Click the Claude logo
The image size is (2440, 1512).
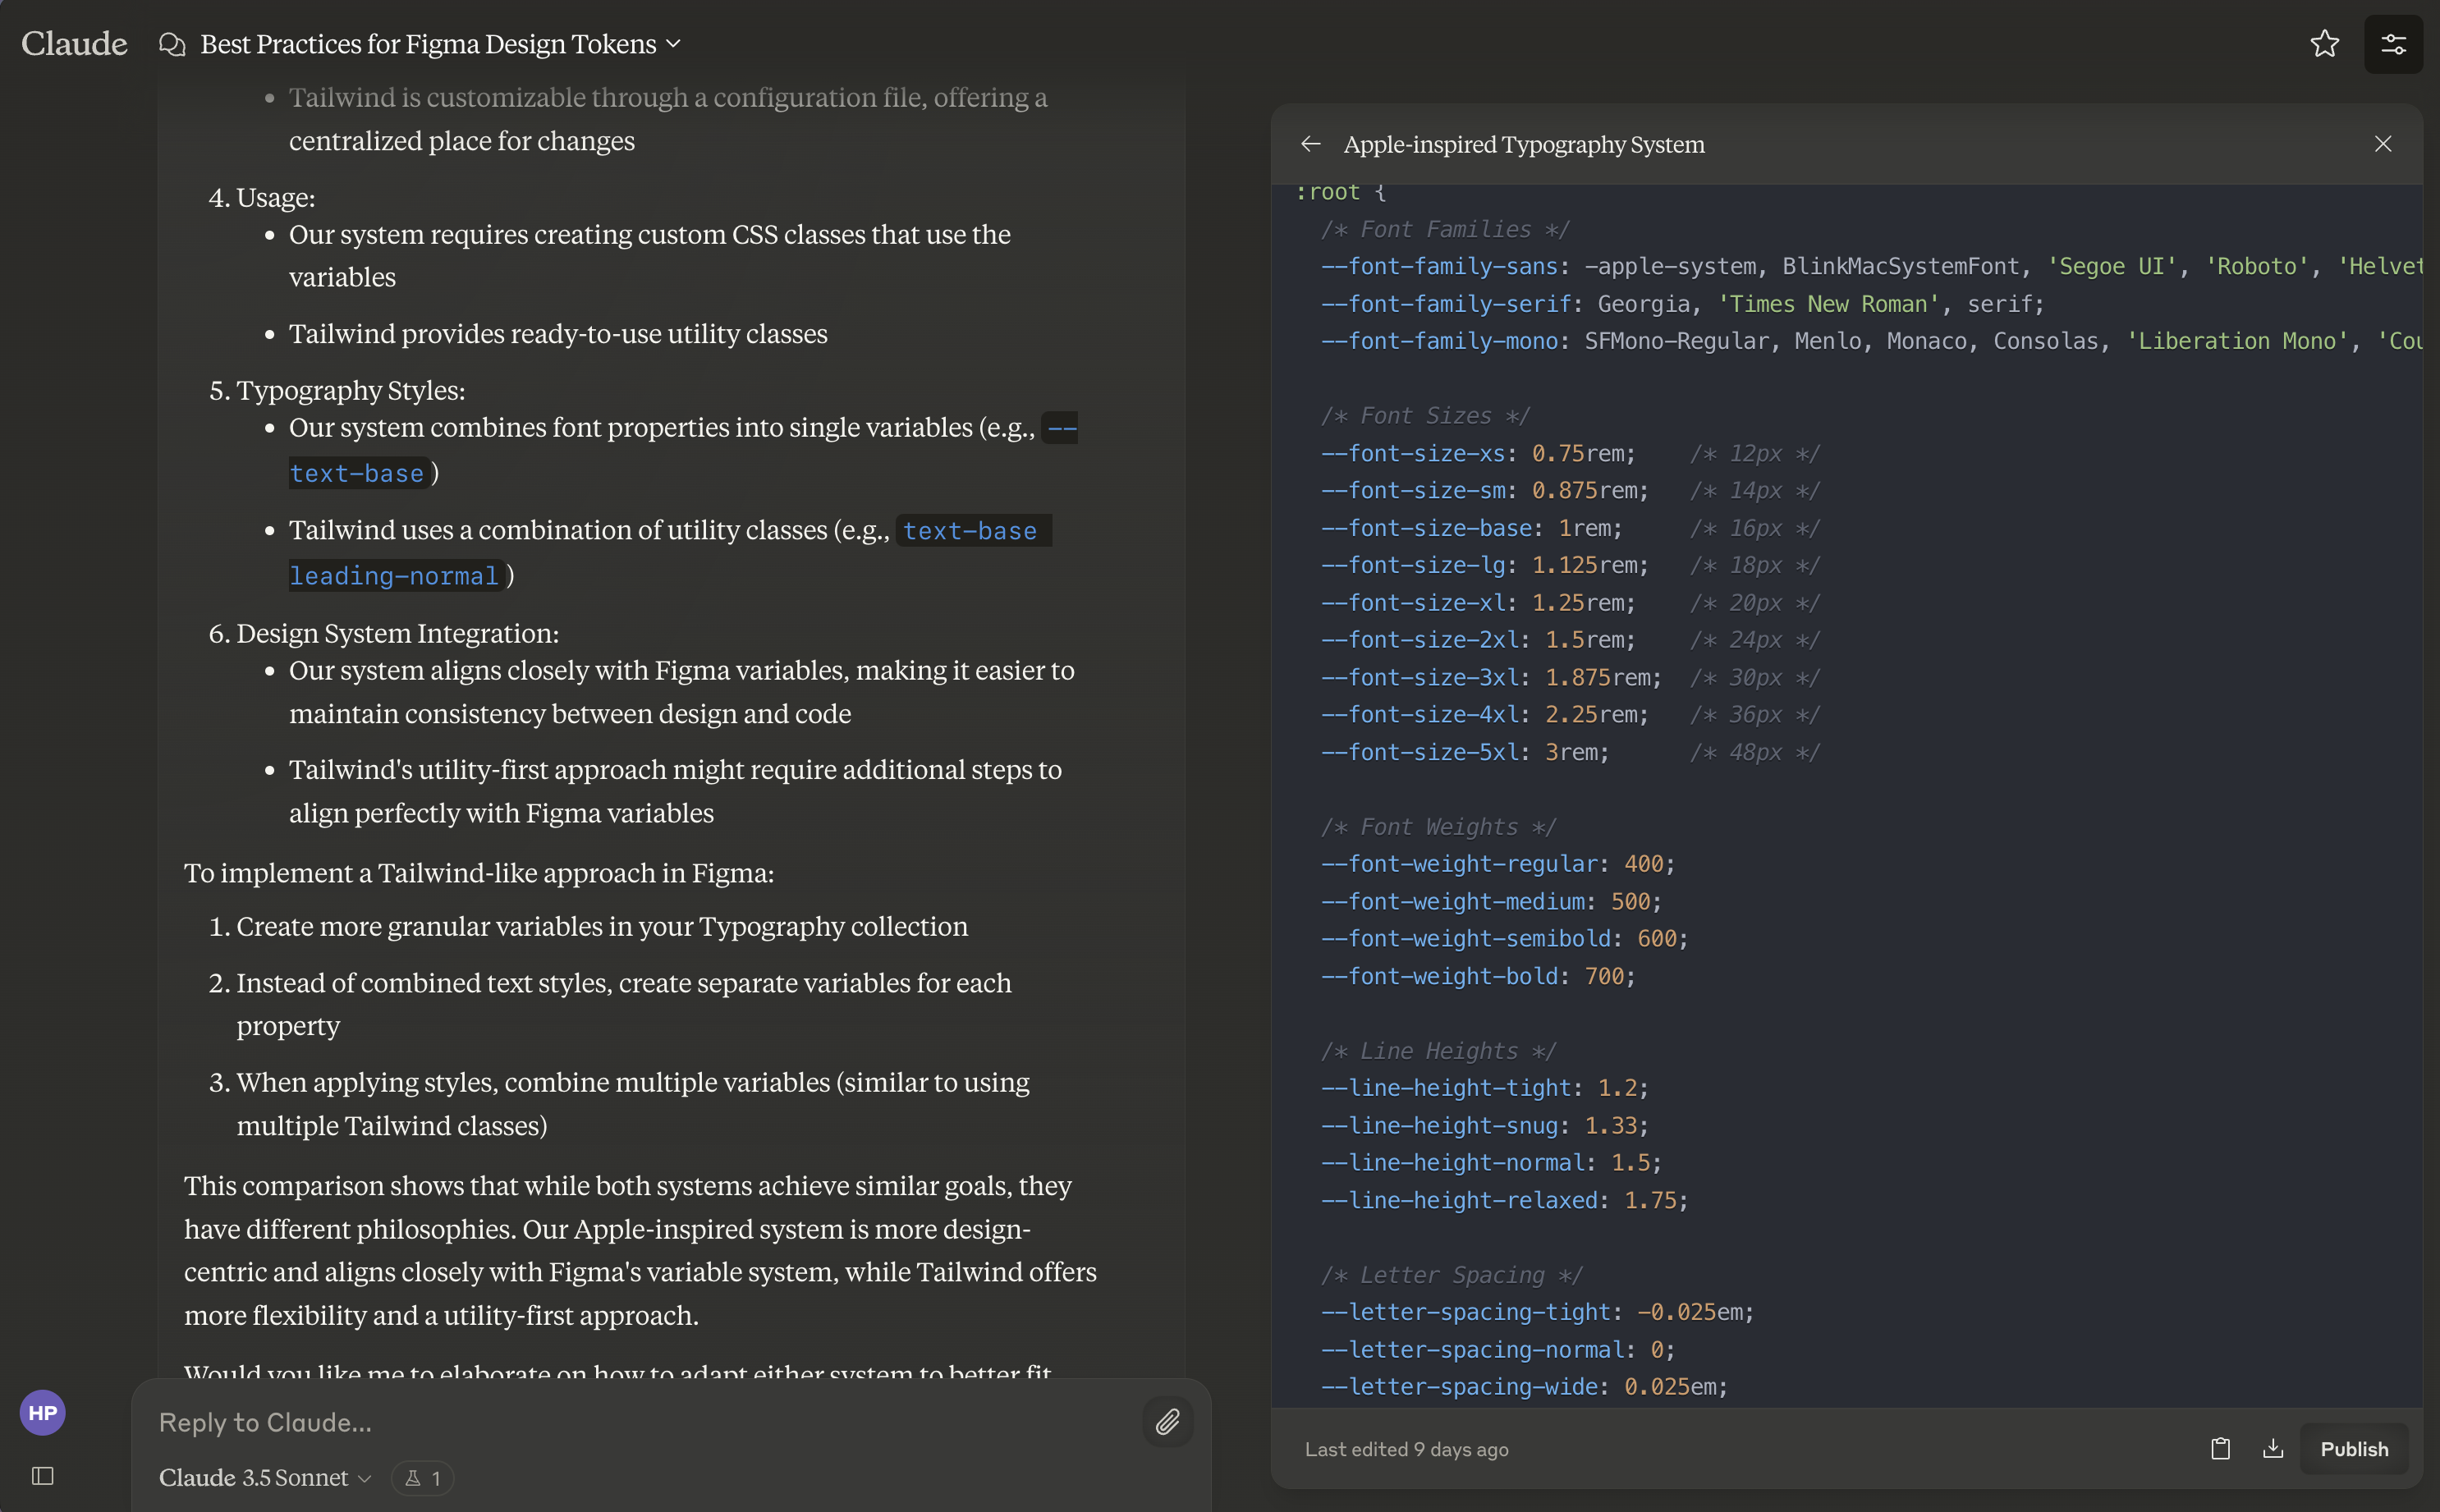pyautogui.click(x=74, y=44)
